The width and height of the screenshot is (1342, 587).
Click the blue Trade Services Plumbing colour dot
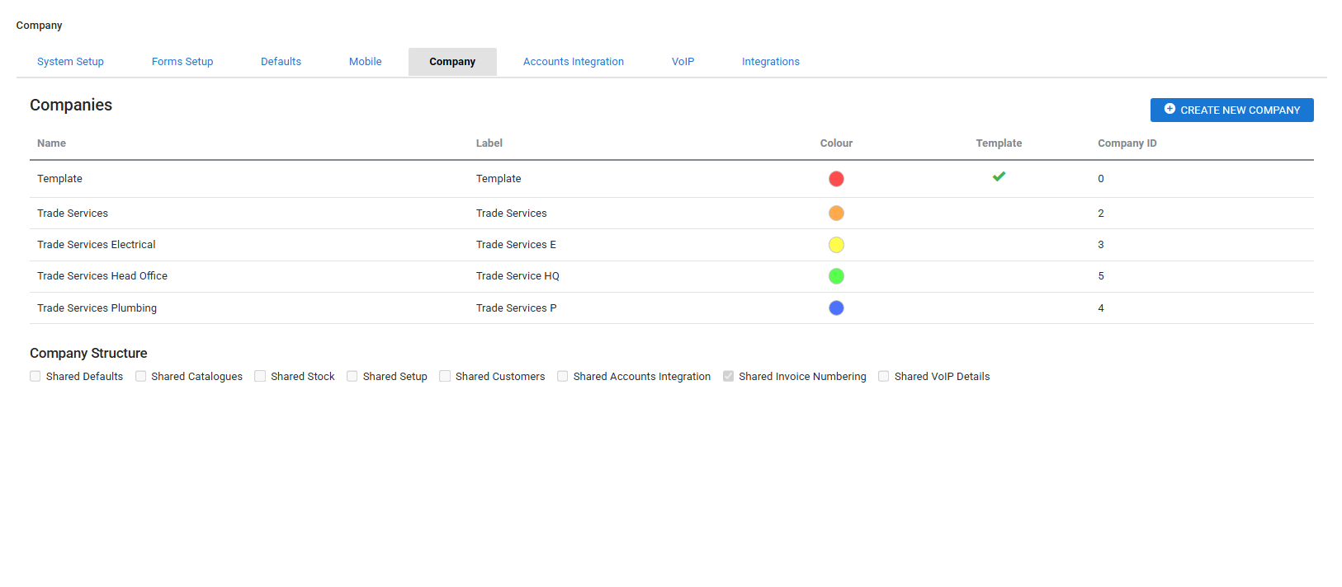pyautogui.click(x=836, y=308)
